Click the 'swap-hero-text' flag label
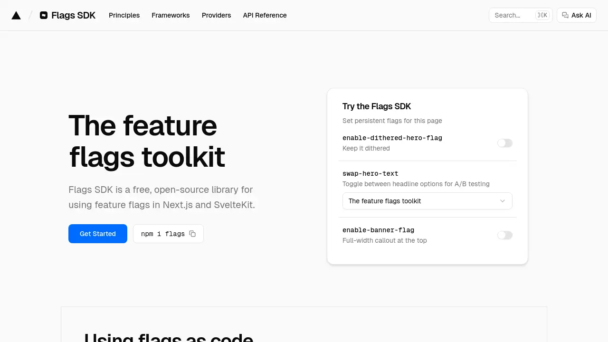This screenshot has height=342, width=608. (370, 173)
